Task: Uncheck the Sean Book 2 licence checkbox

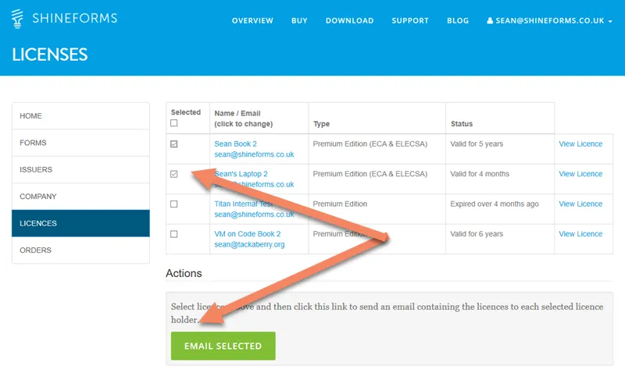Action: (173, 144)
